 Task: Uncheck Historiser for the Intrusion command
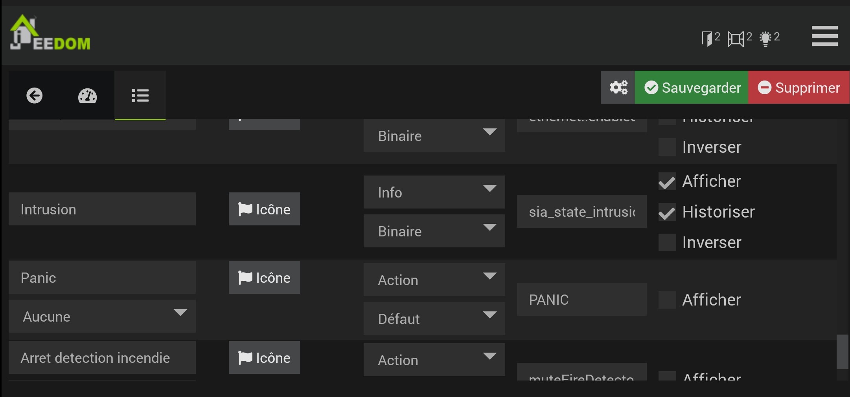(667, 212)
